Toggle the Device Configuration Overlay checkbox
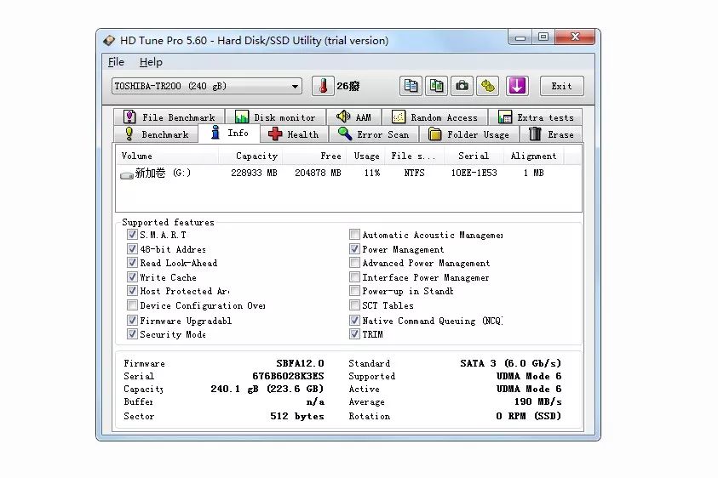 click(132, 305)
